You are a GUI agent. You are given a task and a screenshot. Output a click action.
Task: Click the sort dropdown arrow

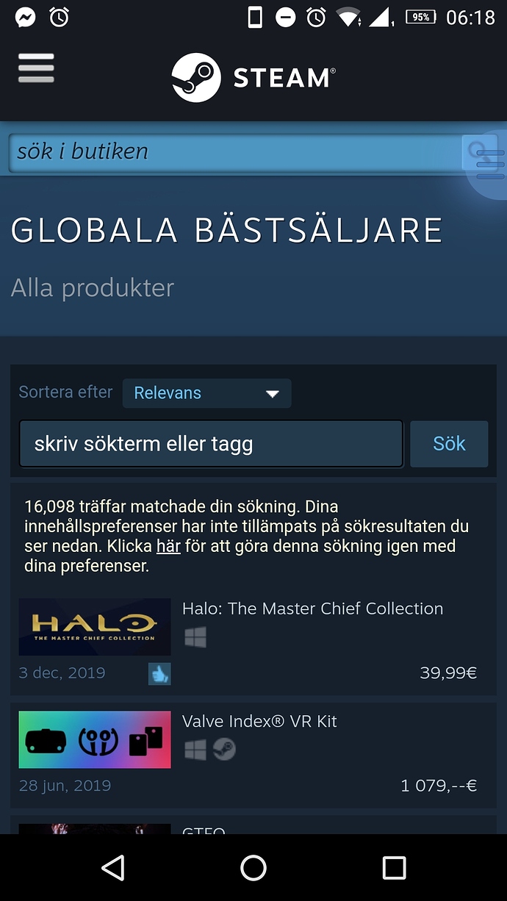click(x=273, y=394)
